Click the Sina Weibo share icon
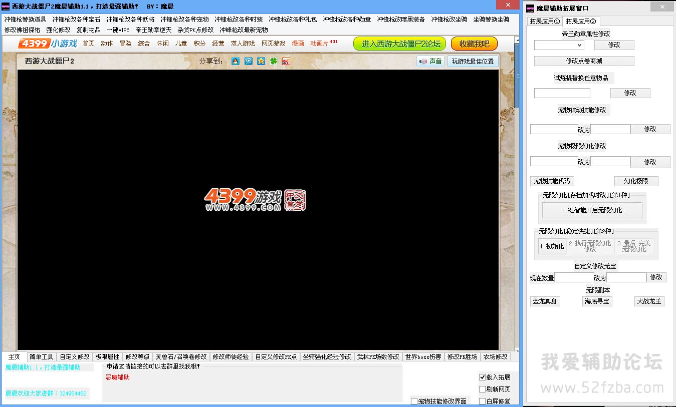676x407 pixels. [x=286, y=61]
